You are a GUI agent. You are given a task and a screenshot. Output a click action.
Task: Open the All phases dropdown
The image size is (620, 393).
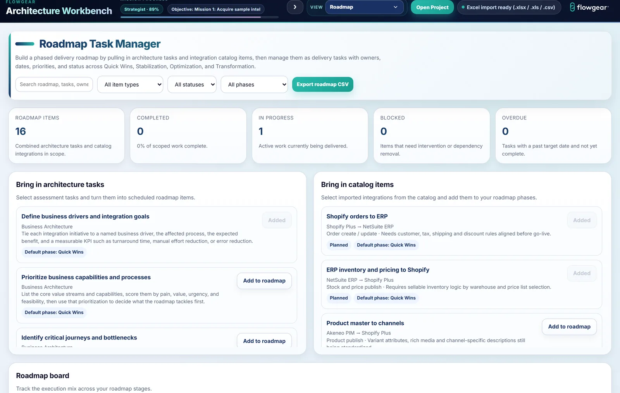click(x=254, y=84)
